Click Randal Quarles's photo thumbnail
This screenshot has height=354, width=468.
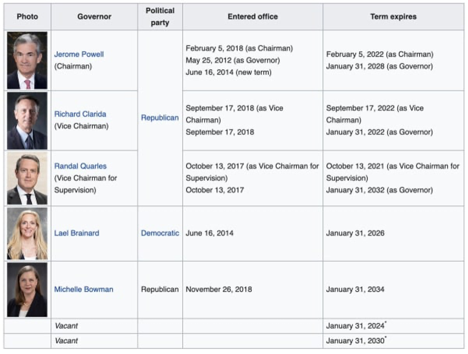(x=27, y=178)
